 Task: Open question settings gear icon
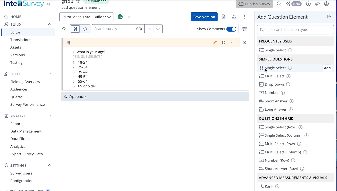pyautogui.click(x=224, y=43)
